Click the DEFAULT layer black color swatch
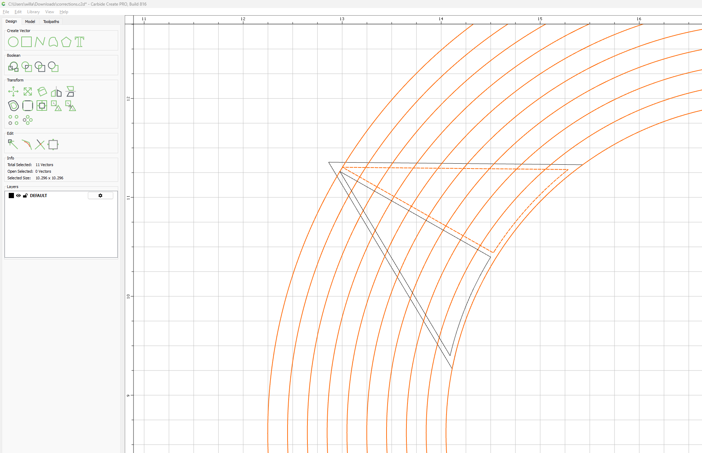This screenshot has height=453, width=702. pyautogui.click(x=11, y=196)
